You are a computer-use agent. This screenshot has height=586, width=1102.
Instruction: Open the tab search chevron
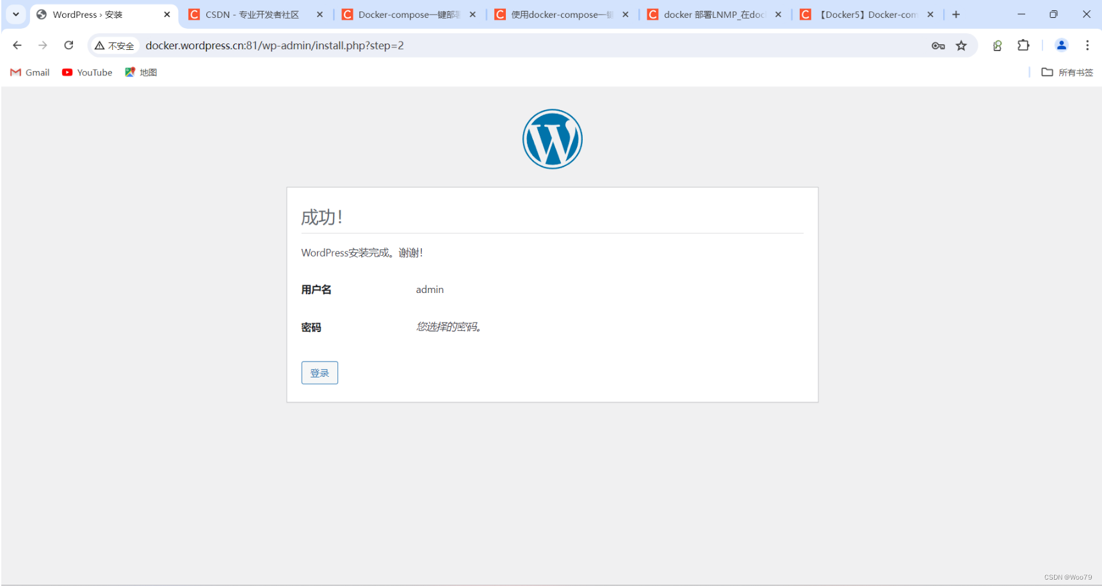click(15, 14)
